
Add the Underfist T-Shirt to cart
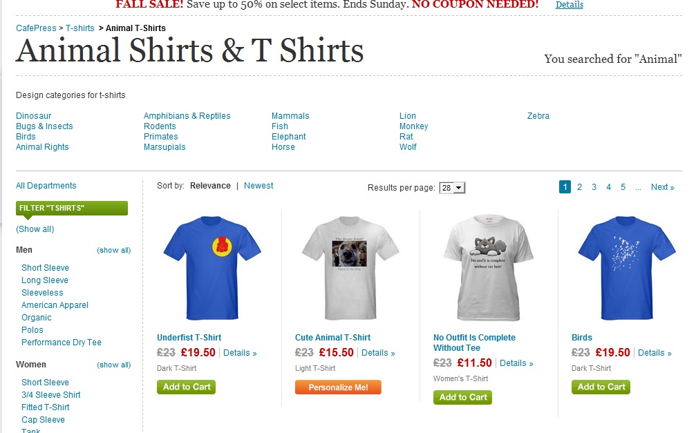coord(187,387)
